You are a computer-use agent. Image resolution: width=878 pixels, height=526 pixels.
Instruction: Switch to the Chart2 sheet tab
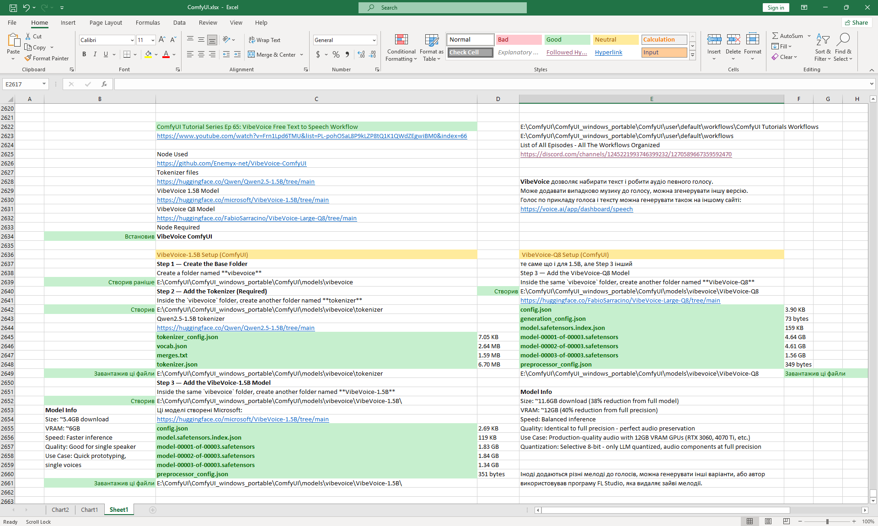point(60,510)
